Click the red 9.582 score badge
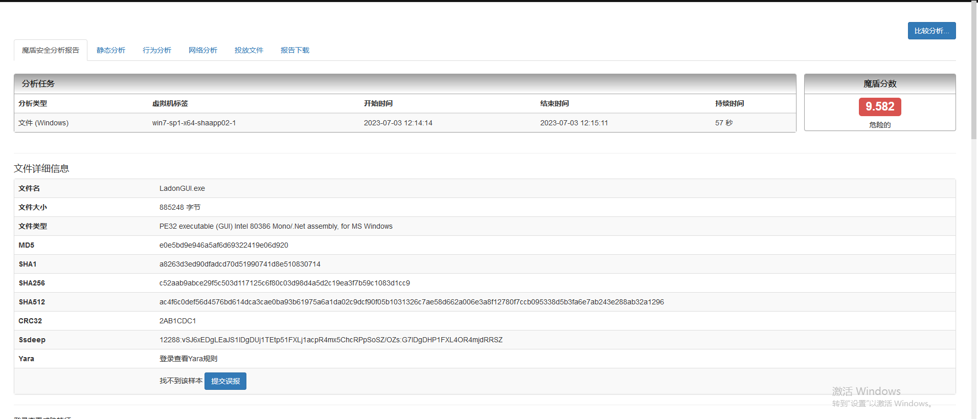Viewport: 978px width, 419px height. [879, 106]
